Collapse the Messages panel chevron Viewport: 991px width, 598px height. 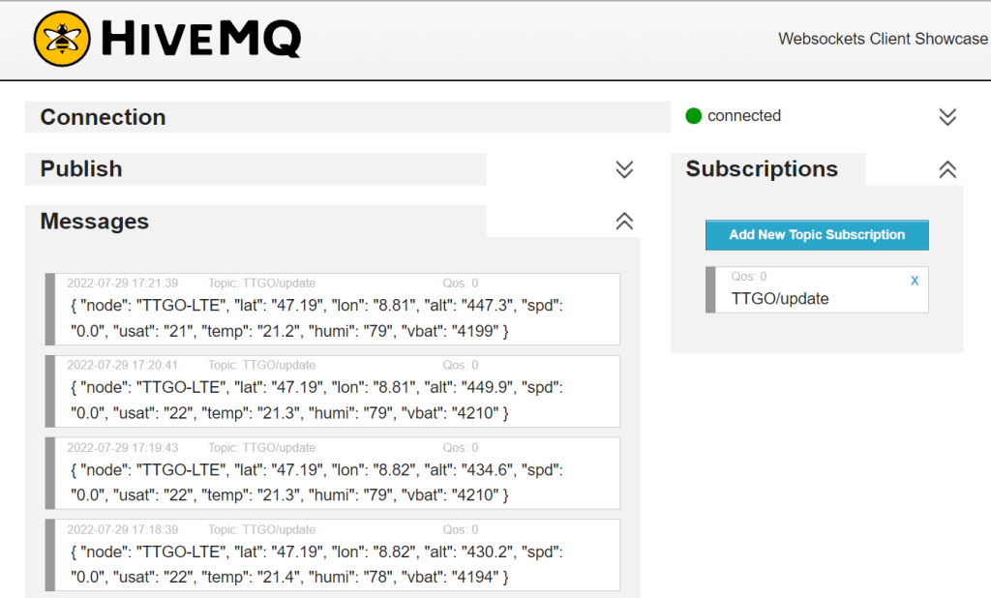(624, 222)
